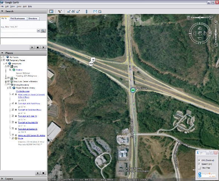Click the tilt-up button beside tilt slider
This screenshot has width=219, height=181.
click(211, 17)
